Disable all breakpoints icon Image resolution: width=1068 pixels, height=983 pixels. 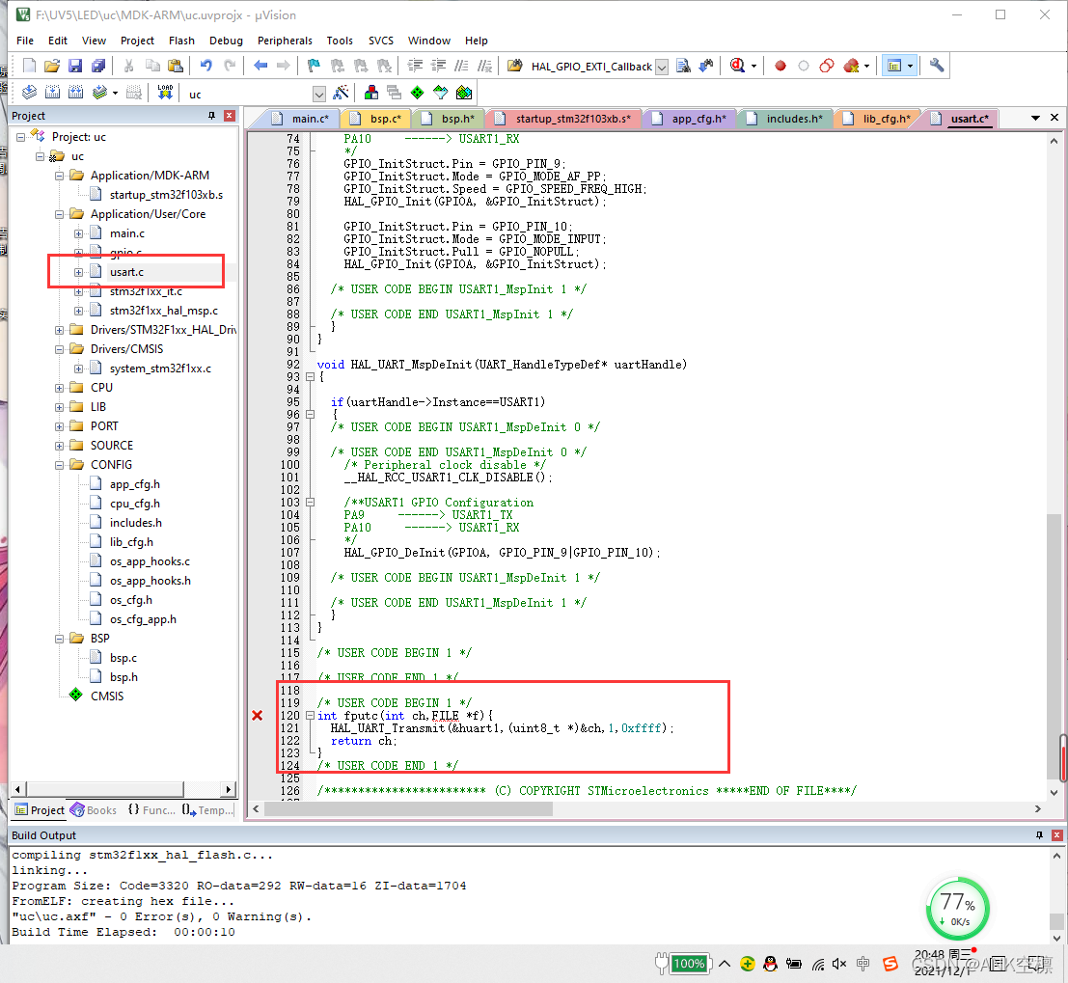click(x=827, y=66)
